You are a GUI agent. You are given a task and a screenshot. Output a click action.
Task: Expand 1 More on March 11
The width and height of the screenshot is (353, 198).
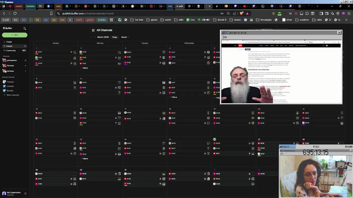pyautogui.click(x=174, y=97)
